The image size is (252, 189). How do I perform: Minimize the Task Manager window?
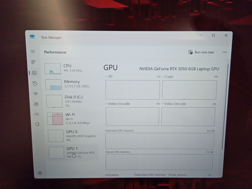(x=201, y=35)
